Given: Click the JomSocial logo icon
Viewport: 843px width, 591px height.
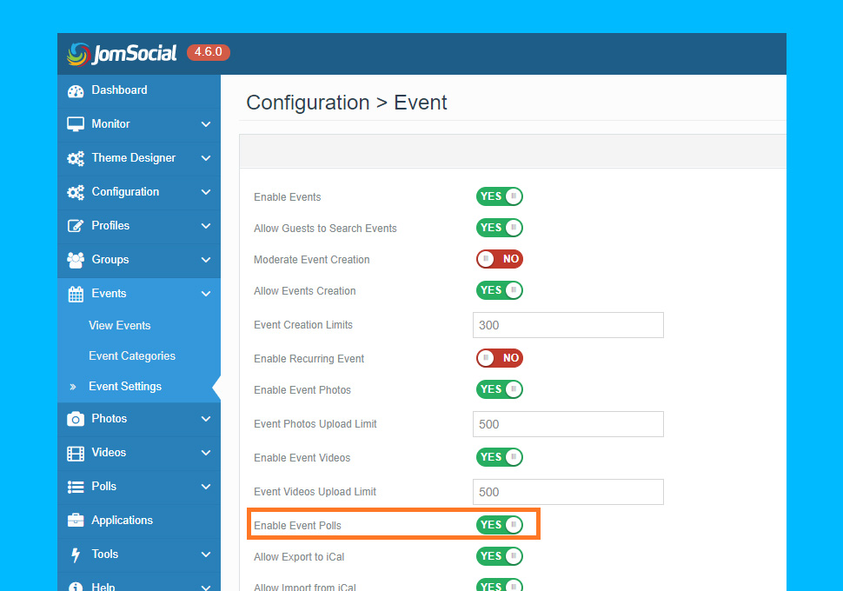Looking at the screenshot, I should point(78,54).
